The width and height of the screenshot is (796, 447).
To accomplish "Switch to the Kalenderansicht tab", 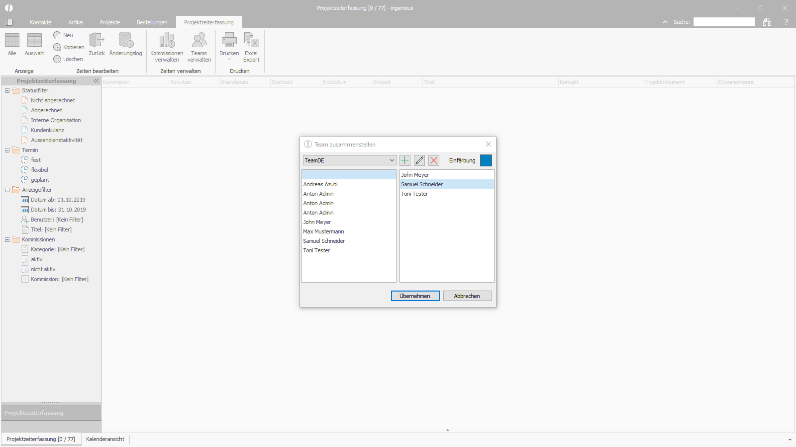I will click(x=105, y=439).
